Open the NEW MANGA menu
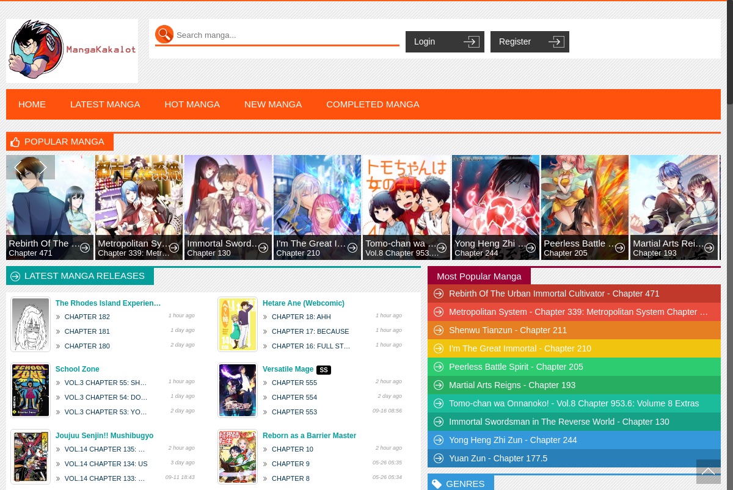Image resolution: width=733 pixels, height=490 pixels. coord(273,104)
